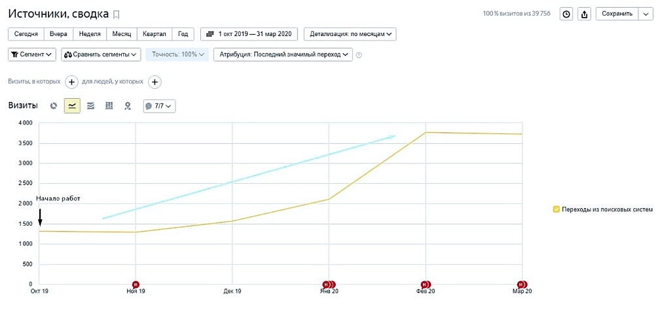Viewport: 658px width, 314px height.
Task: Click the map view icon
Action: click(128, 106)
